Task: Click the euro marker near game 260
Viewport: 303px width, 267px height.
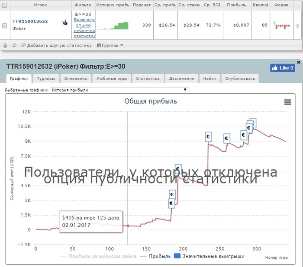Action: pos(227,138)
